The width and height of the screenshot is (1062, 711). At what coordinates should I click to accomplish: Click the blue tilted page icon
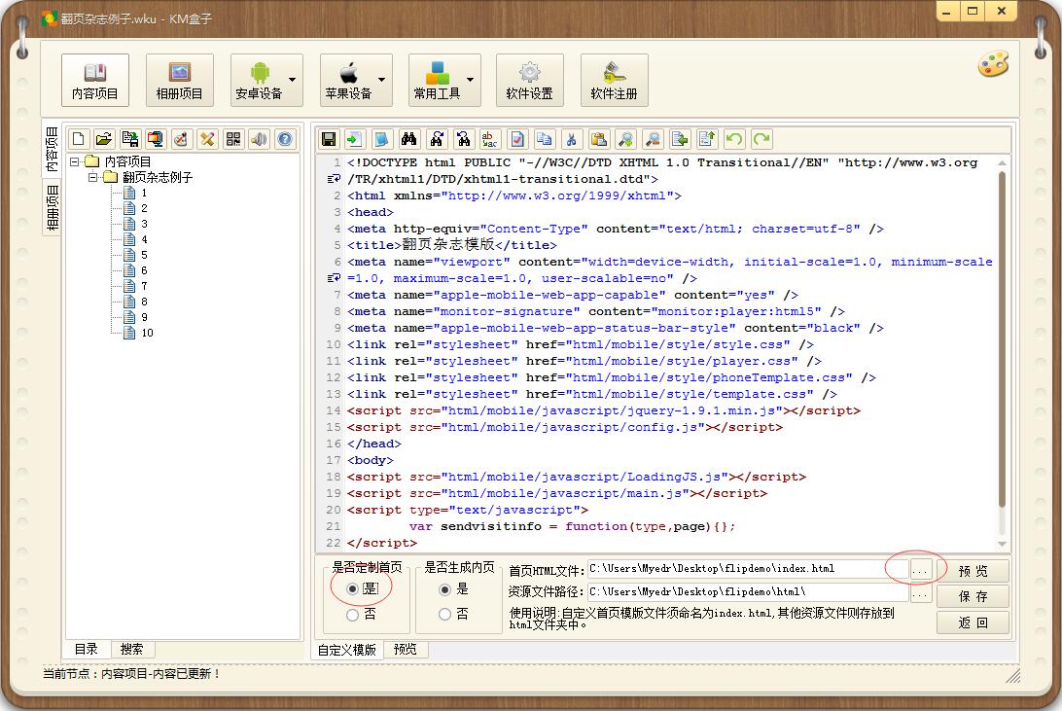382,139
